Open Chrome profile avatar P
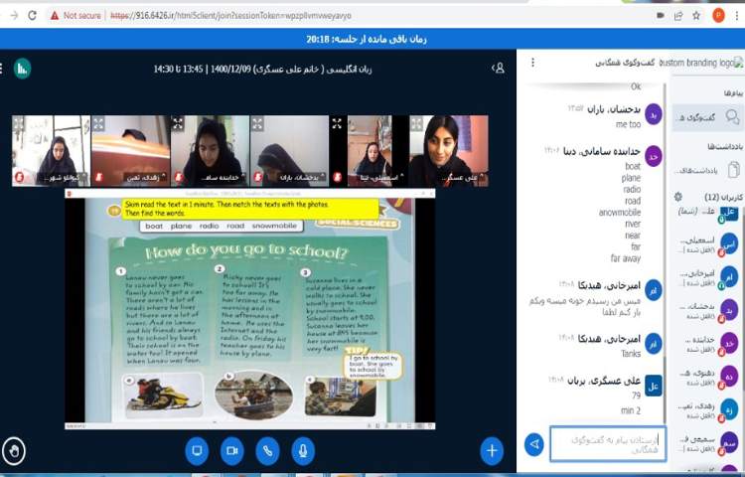Image resolution: width=745 pixels, height=477 pixels. 718,16
